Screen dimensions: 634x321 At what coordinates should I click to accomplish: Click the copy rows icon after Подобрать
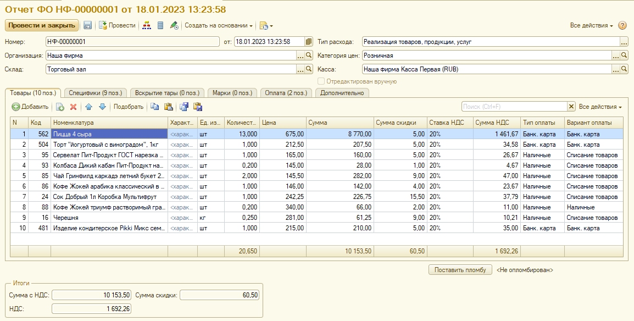(154, 107)
